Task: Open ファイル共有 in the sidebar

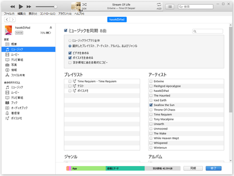Action: click(28, 75)
